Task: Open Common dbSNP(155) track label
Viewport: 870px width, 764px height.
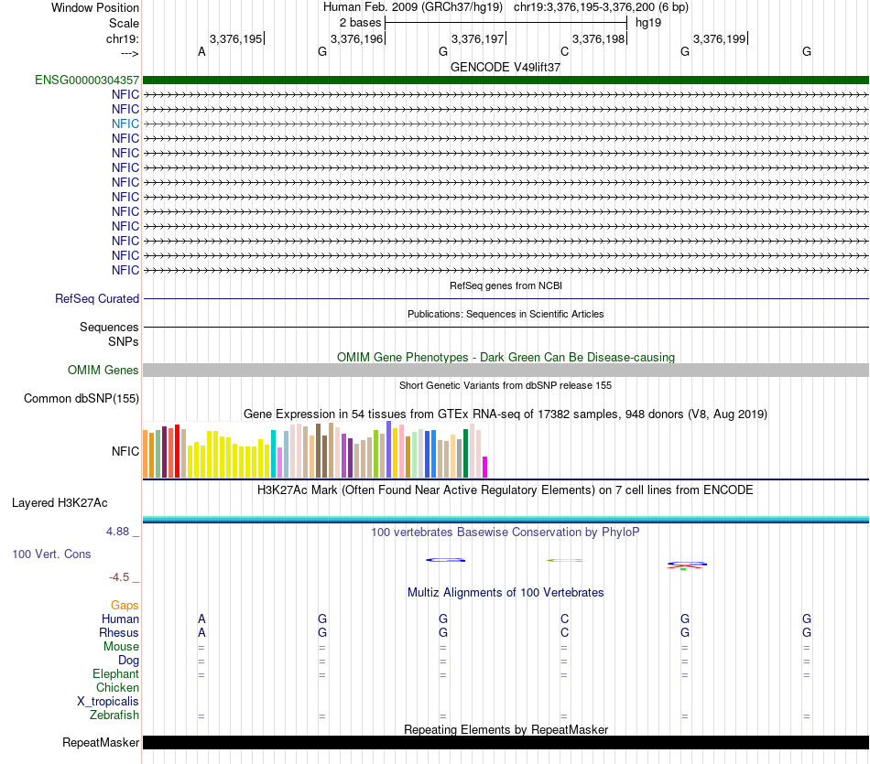Action: [81, 398]
